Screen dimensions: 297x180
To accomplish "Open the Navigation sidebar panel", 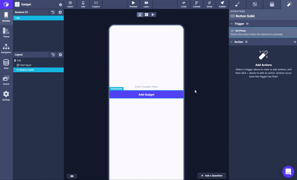I will tap(6, 49).
